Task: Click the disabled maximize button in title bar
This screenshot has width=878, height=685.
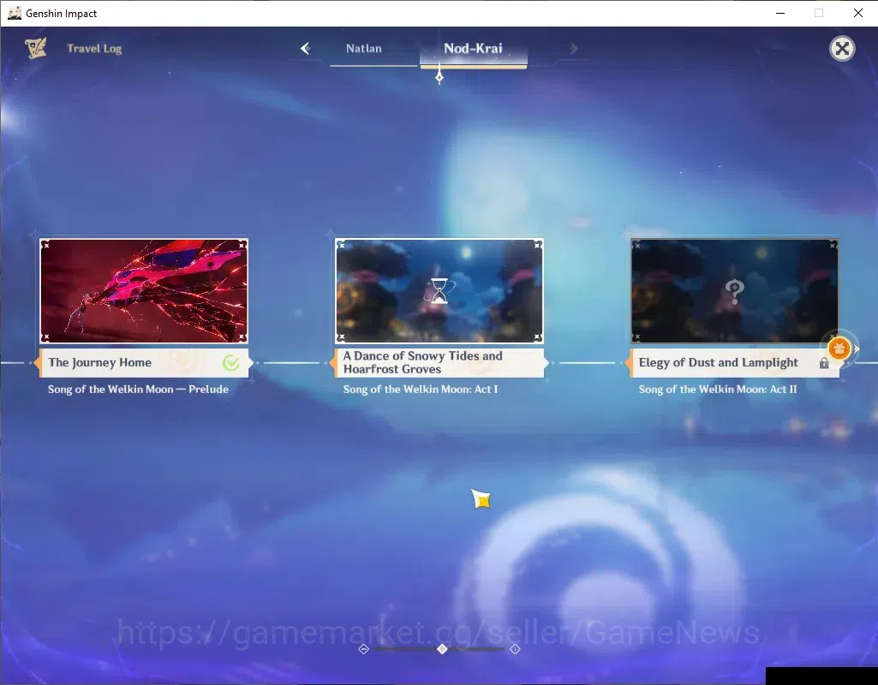Action: [819, 13]
